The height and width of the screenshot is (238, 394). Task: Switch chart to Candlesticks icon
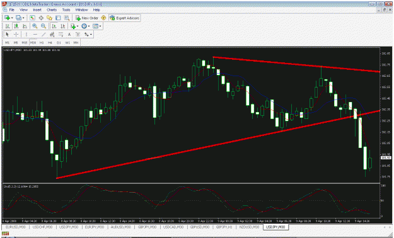point(16,26)
